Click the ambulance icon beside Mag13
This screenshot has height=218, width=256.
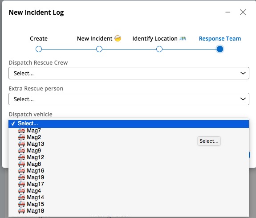coord(21,144)
